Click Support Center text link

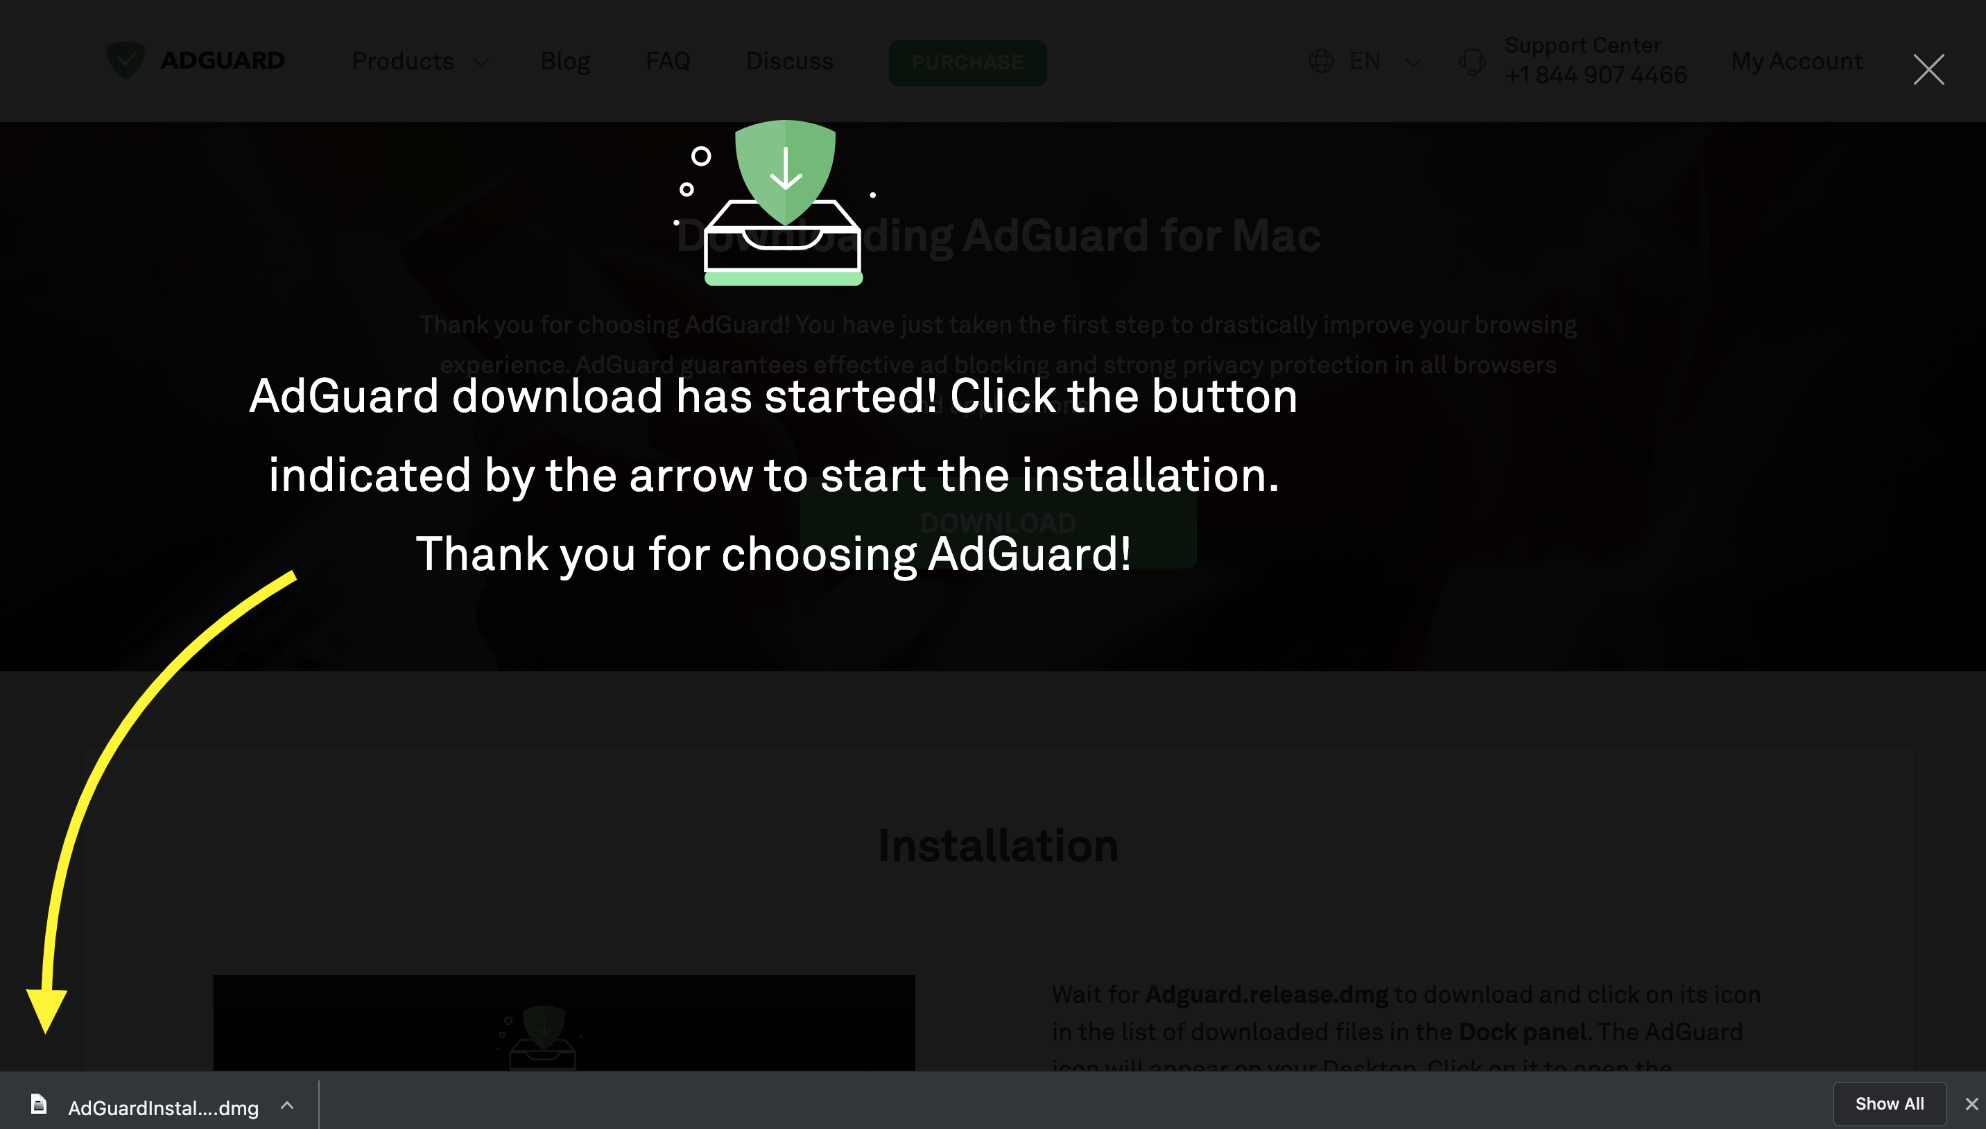coord(1582,46)
